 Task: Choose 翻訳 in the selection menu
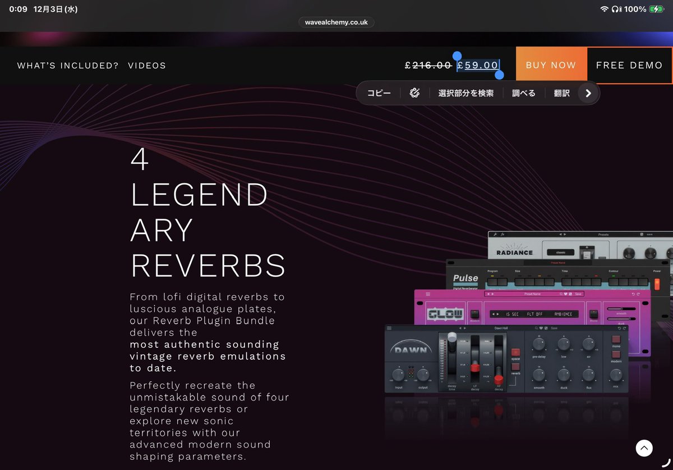click(562, 93)
